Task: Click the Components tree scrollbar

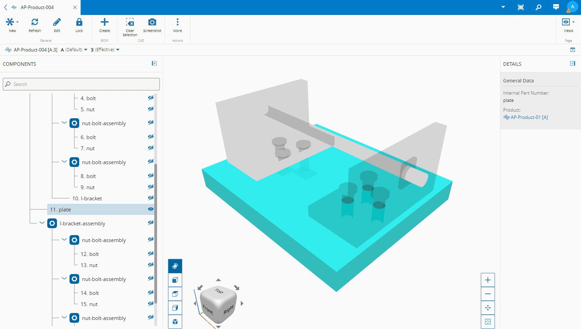Action: point(156,233)
